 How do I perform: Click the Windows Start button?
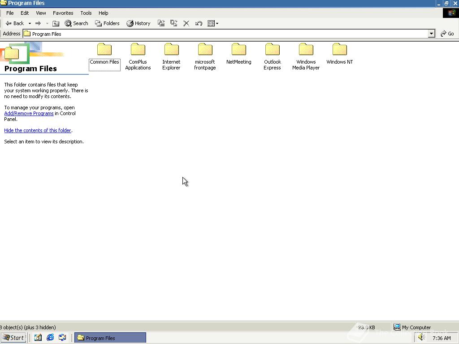tap(13, 338)
